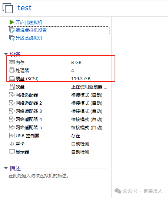The width and height of the screenshot is (168, 198).
Task: Click the green play icon to power on
Action: click(12, 22)
